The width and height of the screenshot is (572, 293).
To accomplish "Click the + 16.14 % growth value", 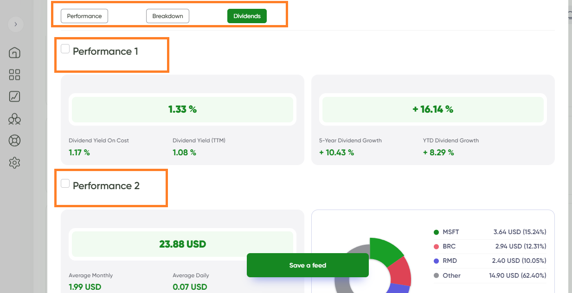I will (x=433, y=109).
